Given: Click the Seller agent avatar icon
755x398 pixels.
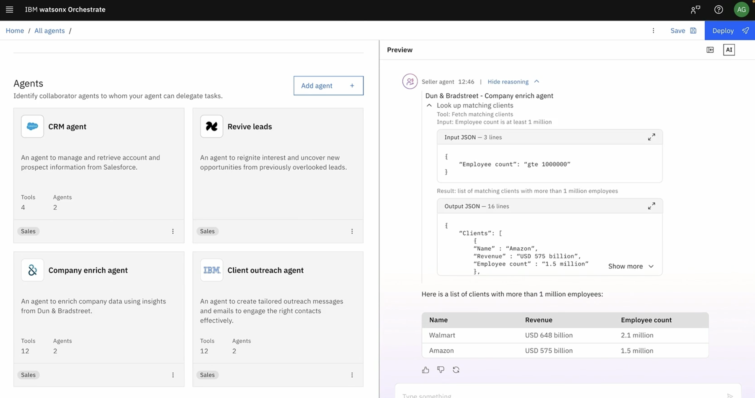Looking at the screenshot, I should coord(410,81).
